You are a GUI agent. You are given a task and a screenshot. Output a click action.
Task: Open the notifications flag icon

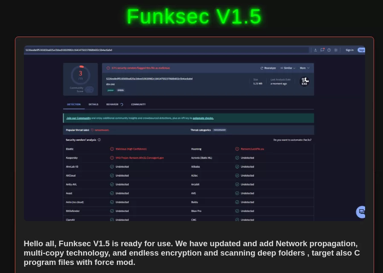pos(322,50)
